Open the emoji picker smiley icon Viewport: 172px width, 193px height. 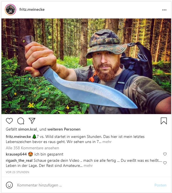tap(9, 185)
